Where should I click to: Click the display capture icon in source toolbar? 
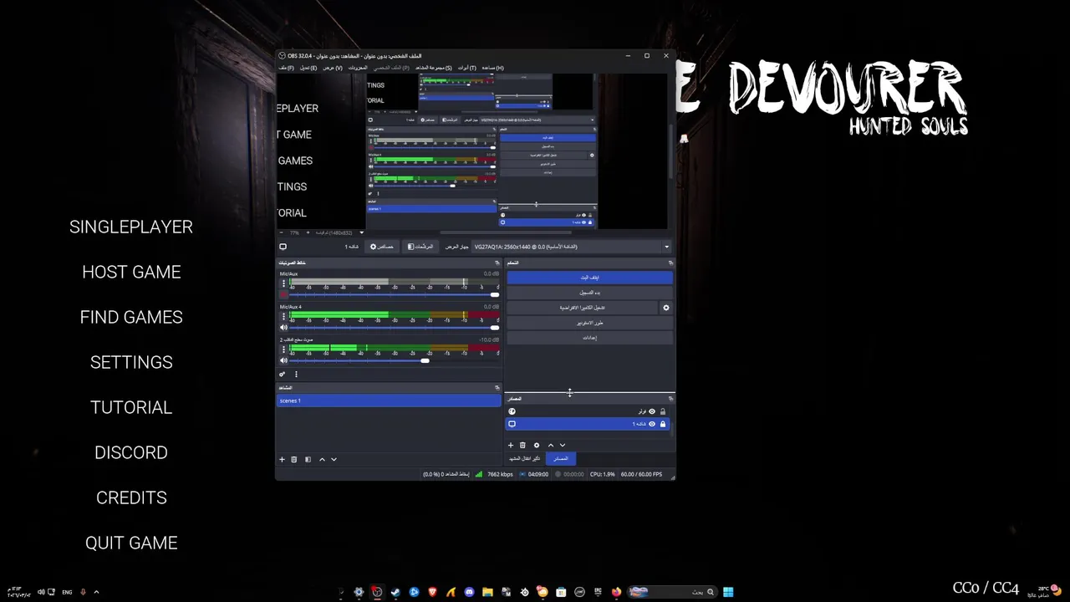(283, 247)
